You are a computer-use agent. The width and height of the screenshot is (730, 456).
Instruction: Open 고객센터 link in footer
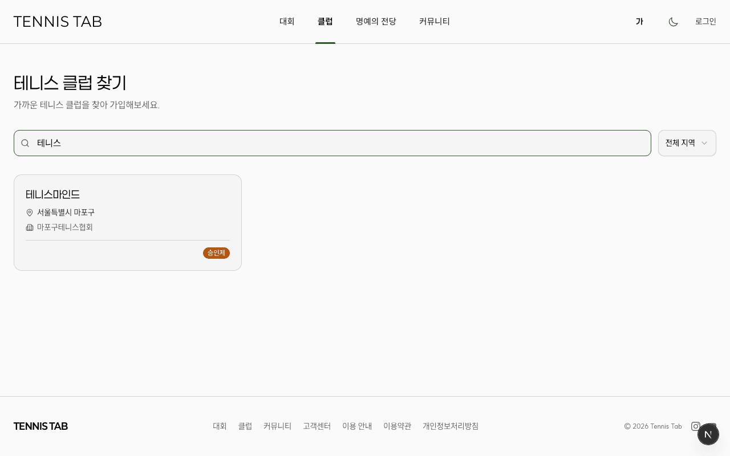click(x=317, y=426)
